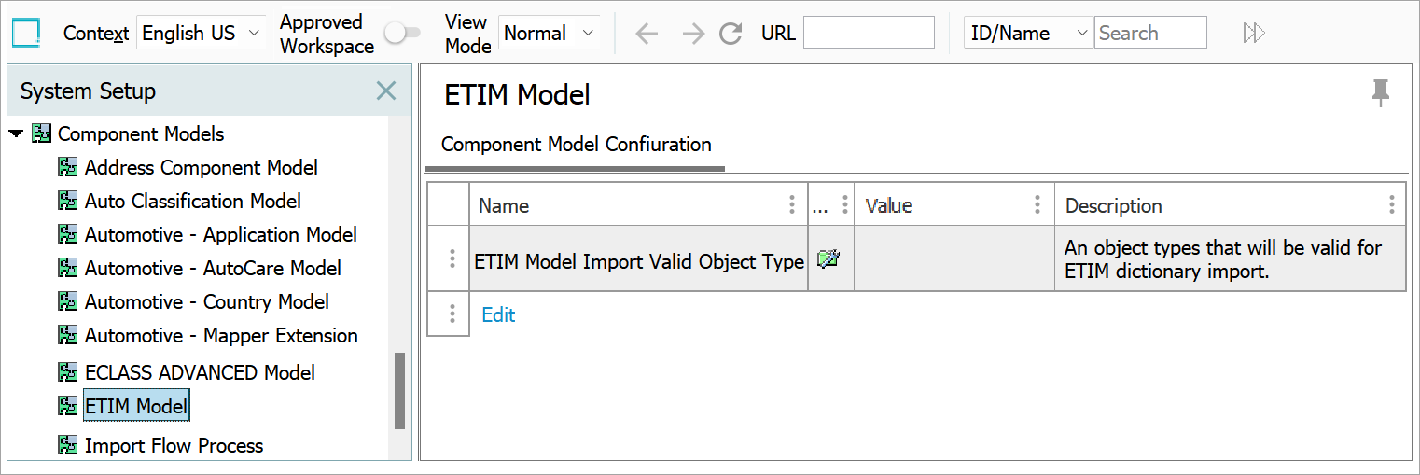Image resolution: width=1420 pixels, height=475 pixels.
Task: Click the Edit link below the table
Action: [498, 315]
